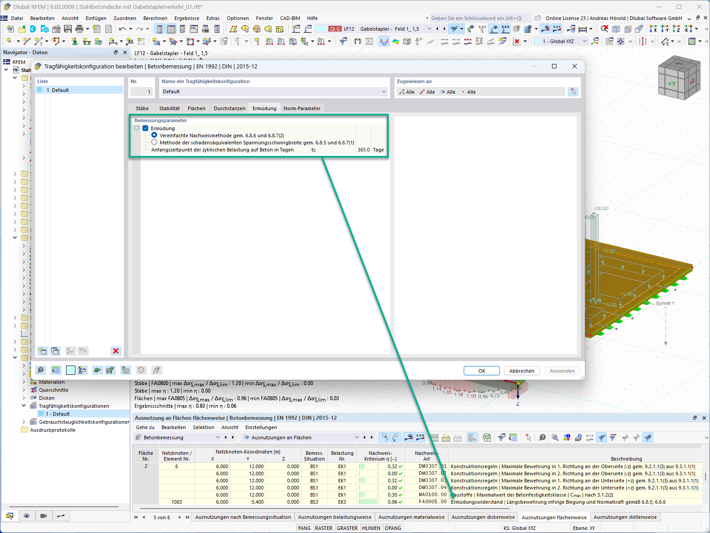Click the navigation cube in the 3D view
This screenshot has width=710, height=533.
click(x=679, y=78)
